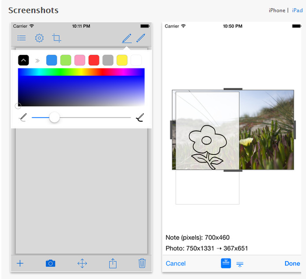Click the thin pen stroke icon
Screen dimensions: 306x279
point(23,118)
